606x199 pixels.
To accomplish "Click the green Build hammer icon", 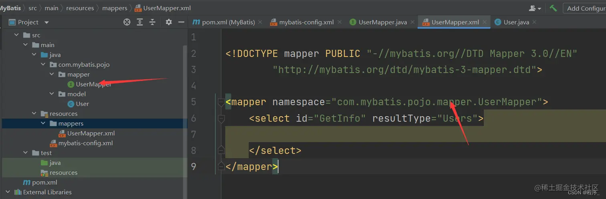I will coord(553,8).
